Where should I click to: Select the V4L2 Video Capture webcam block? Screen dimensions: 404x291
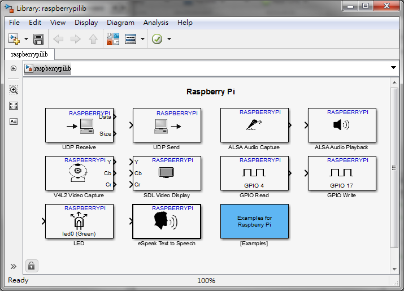pos(79,173)
